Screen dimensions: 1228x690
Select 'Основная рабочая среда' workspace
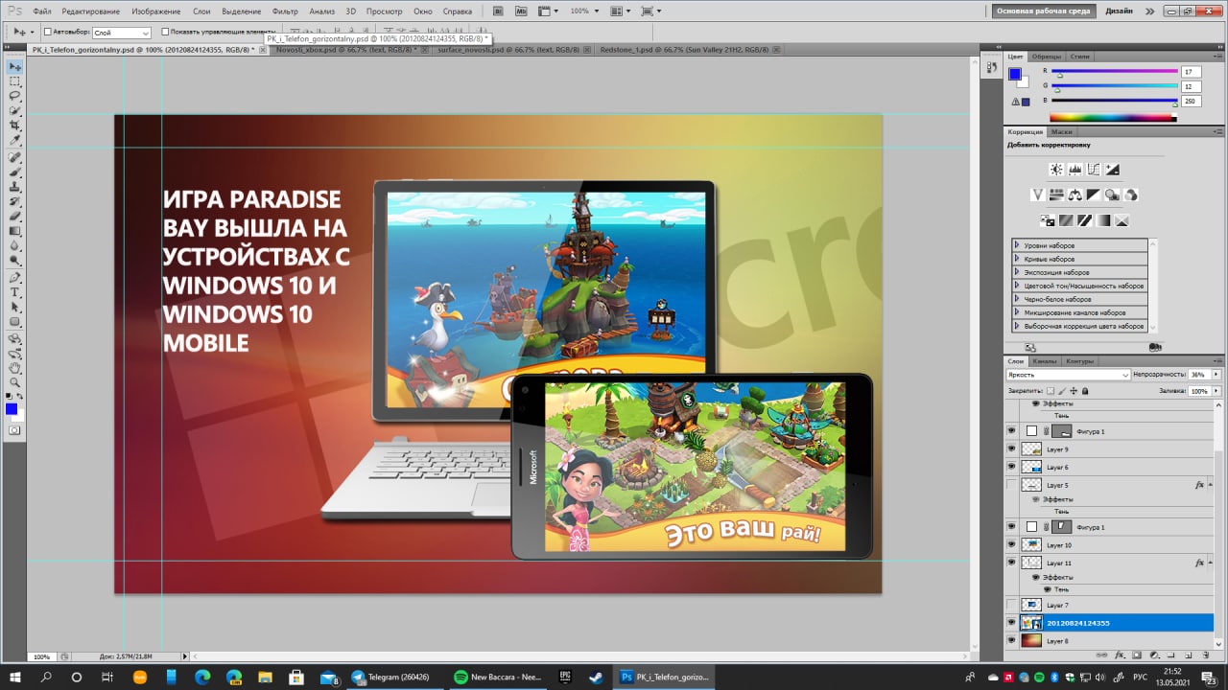pyautogui.click(x=1043, y=11)
